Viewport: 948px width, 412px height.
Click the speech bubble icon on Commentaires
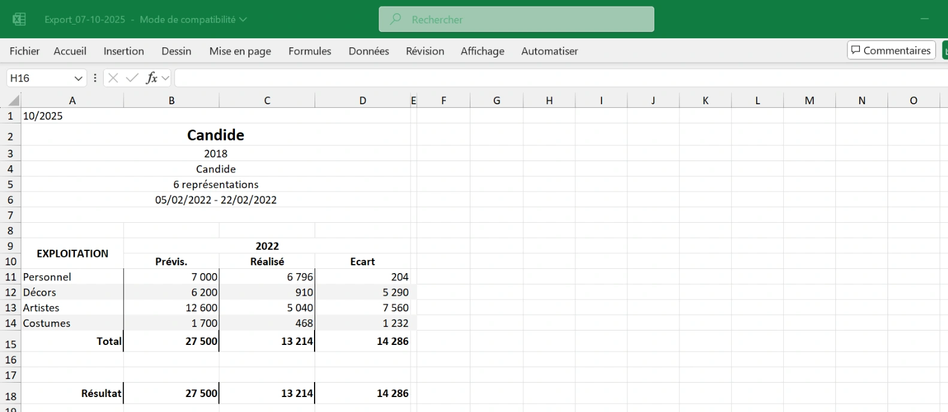point(856,50)
